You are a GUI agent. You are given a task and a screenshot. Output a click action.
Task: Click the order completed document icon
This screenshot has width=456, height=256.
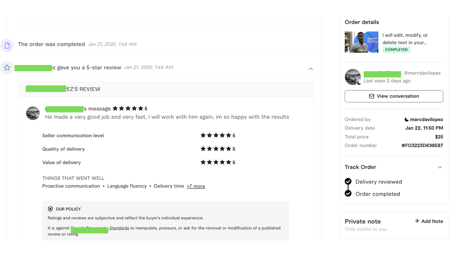(7, 45)
